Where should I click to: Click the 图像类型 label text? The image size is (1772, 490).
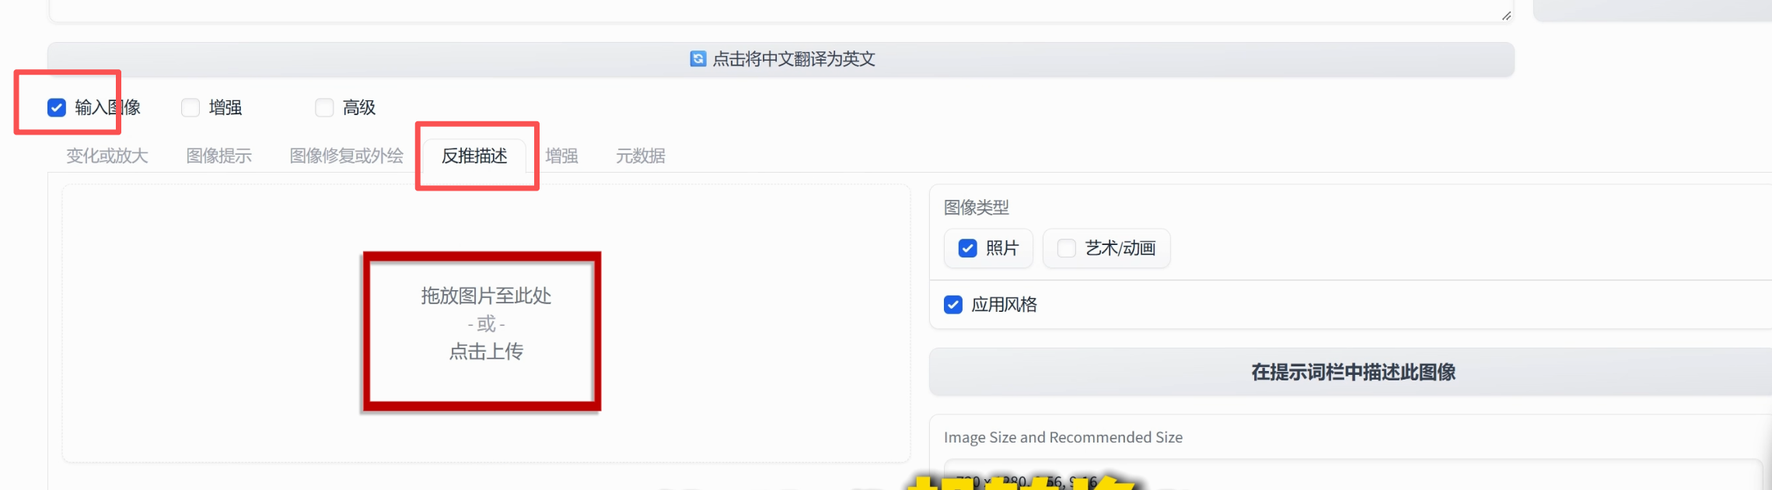pos(977,208)
